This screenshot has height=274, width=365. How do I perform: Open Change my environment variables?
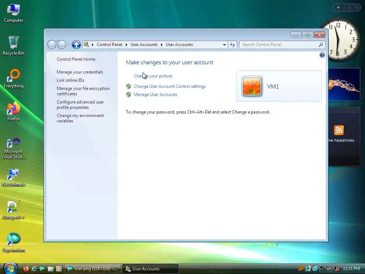coord(80,118)
